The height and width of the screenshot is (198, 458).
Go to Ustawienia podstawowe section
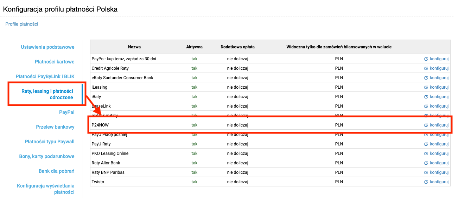click(x=47, y=47)
